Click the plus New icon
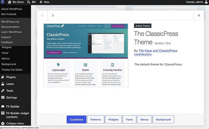 pyautogui.click(x=41, y=2)
